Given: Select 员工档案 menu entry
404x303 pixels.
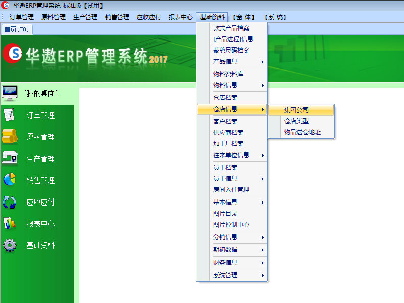Looking at the screenshot, I should [232, 168].
